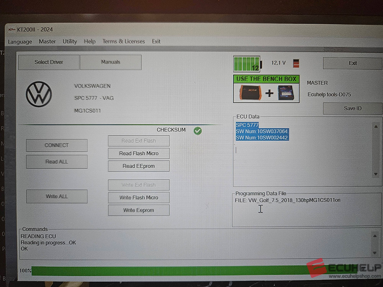Click the KT200II title bar app icon
383x287 pixels.
tap(11, 30)
